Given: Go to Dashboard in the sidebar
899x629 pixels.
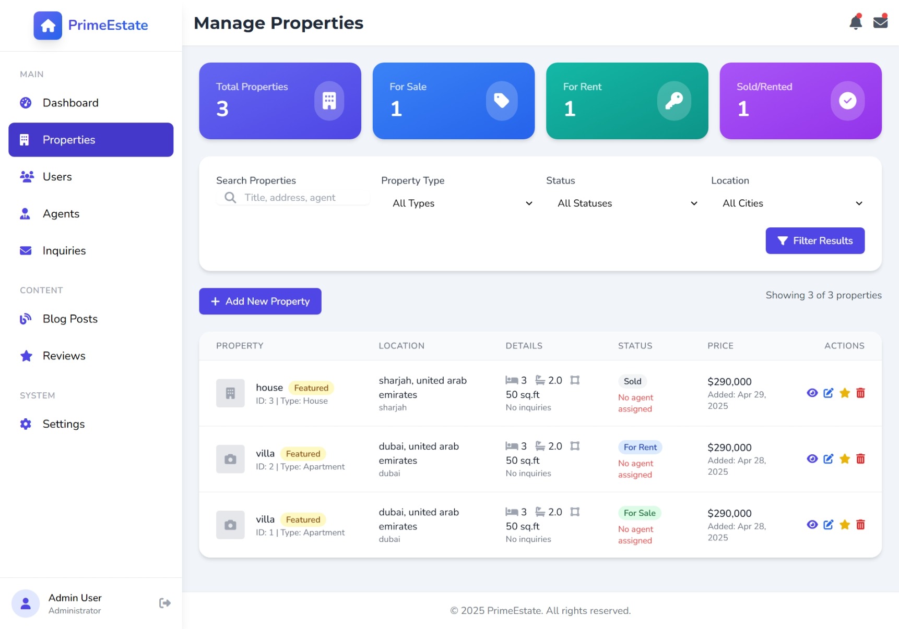Looking at the screenshot, I should pyautogui.click(x=70, y=103).
